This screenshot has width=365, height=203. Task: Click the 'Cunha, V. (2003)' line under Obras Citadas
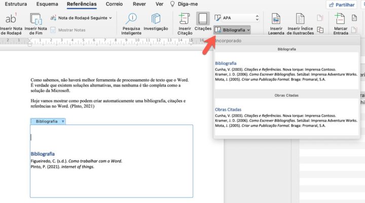tap(276, 115)
